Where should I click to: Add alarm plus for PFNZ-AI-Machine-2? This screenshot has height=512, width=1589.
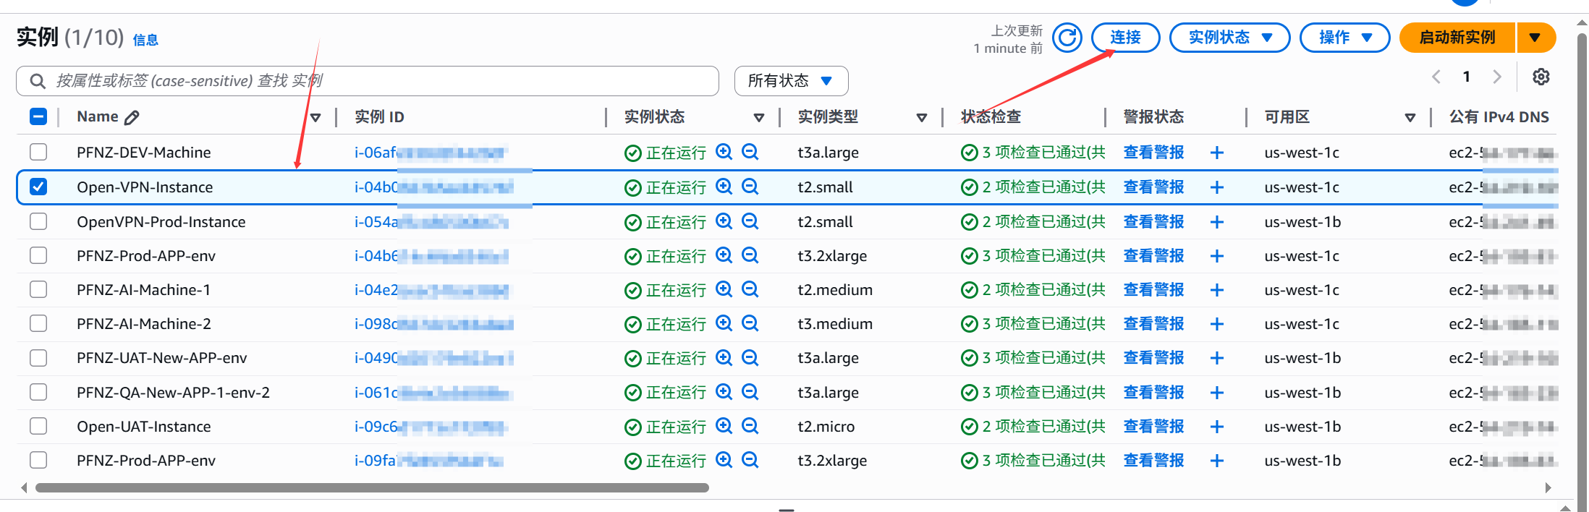pos(1217,324)
